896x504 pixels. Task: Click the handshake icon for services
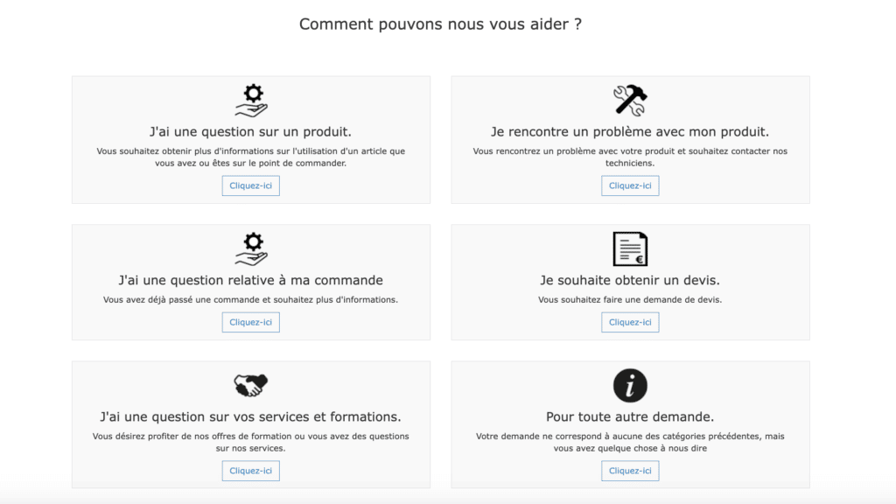[251, 385]
